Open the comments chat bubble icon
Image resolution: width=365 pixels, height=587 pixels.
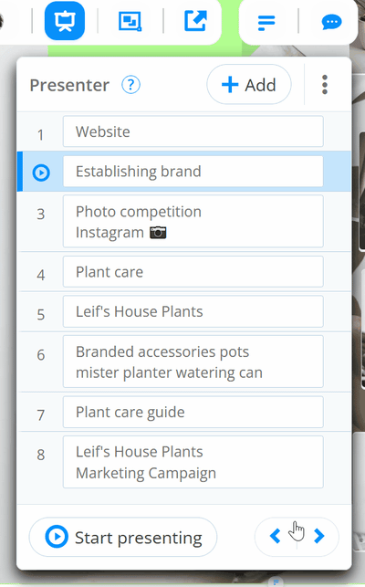(331, 22)
